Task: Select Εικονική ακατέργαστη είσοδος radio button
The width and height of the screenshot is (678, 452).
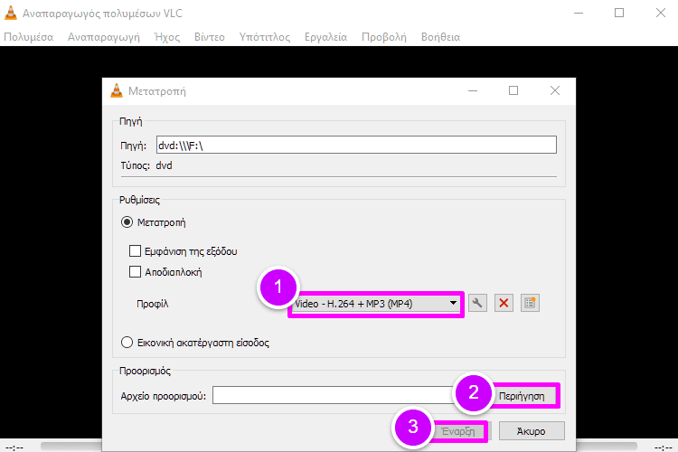Action: point(127,343)
